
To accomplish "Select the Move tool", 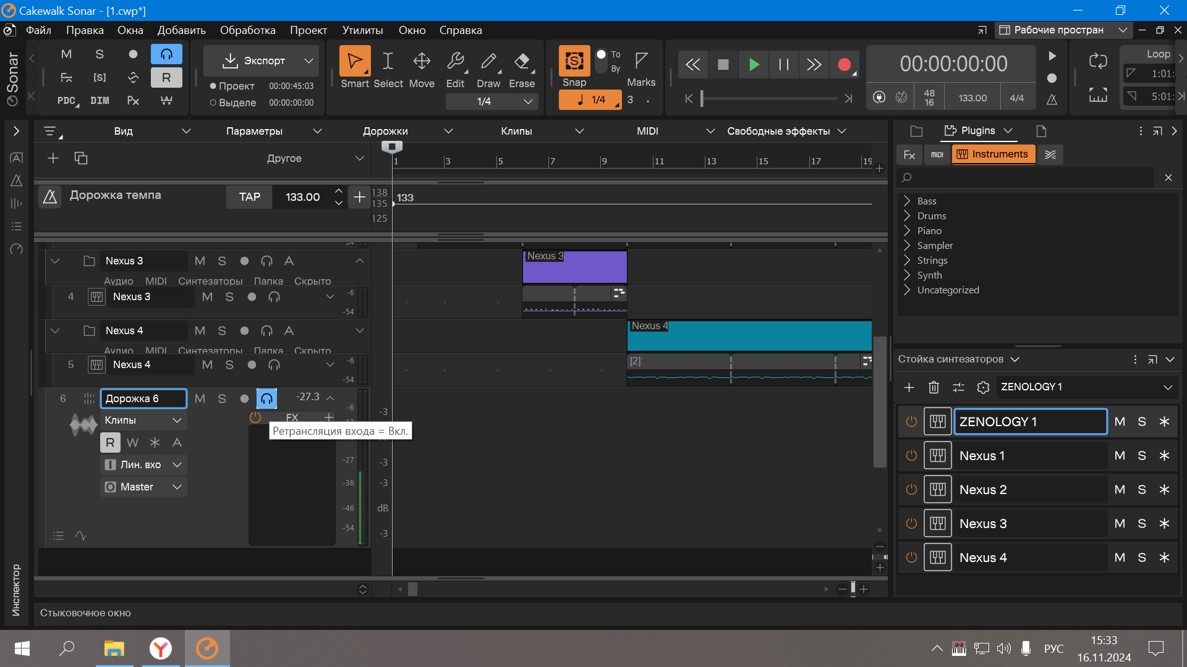I will (422, 61).
